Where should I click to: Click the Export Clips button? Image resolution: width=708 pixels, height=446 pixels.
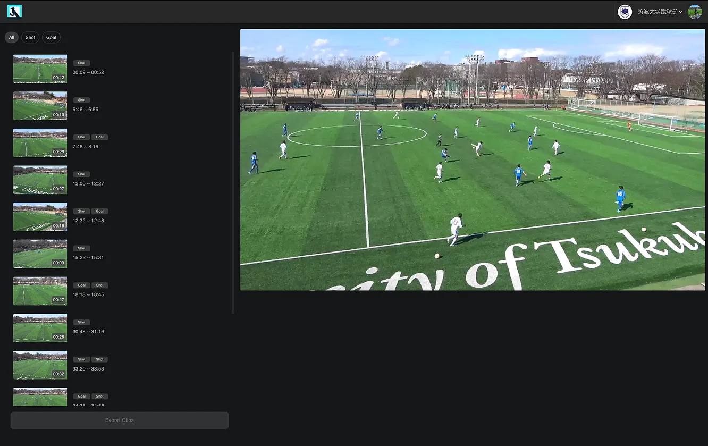click(x=120, y=420)
